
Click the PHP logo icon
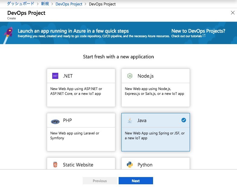click(x=55, y=121)
